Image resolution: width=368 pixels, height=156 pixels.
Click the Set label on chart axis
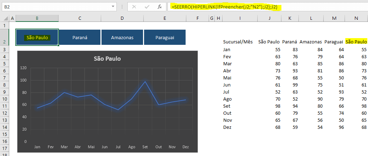pos(145,147)
